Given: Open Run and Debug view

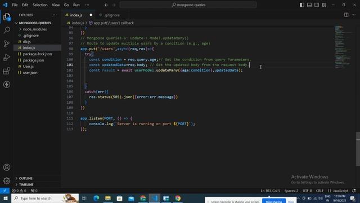Looking at the screenshot, I should [x=7, y=58].
